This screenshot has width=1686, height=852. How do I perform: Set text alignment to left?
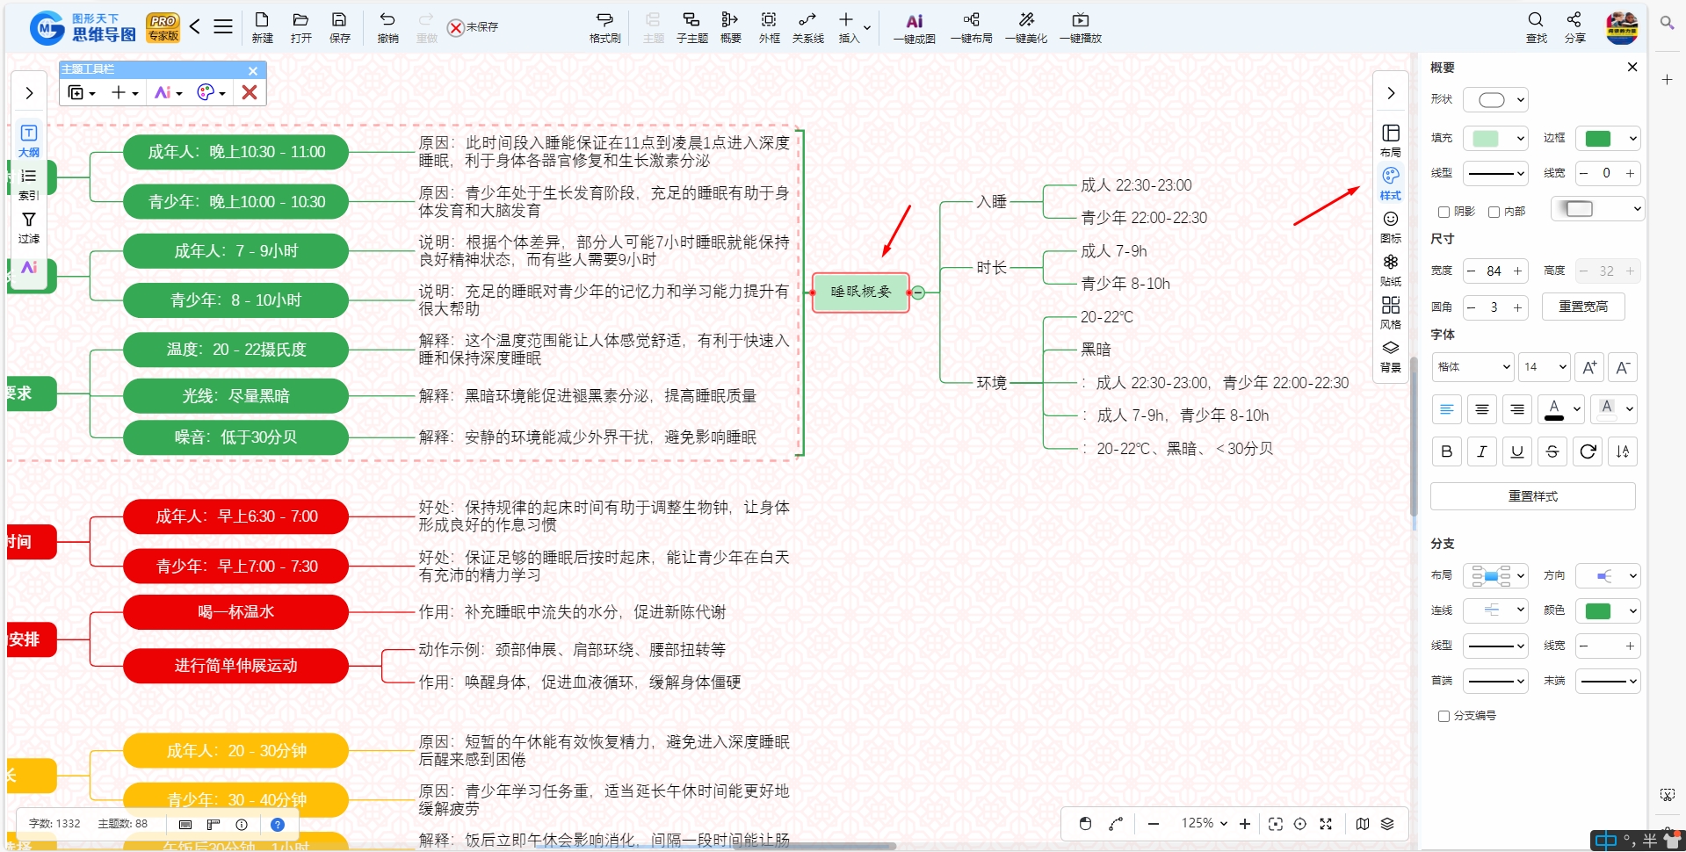coord(1447,409)
